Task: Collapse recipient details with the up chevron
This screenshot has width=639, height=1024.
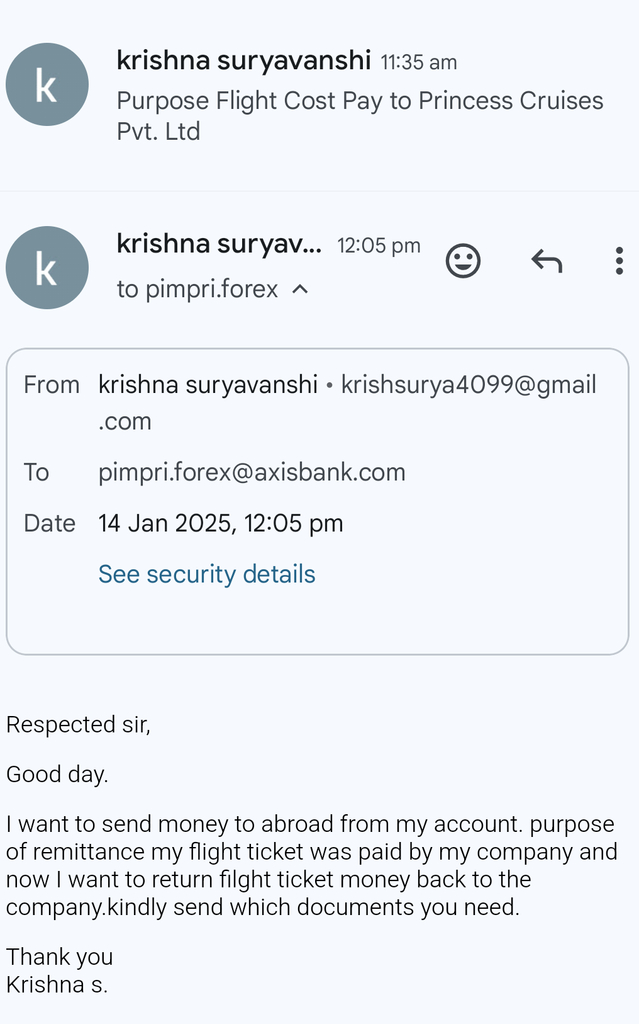Action: pos(301,289)
